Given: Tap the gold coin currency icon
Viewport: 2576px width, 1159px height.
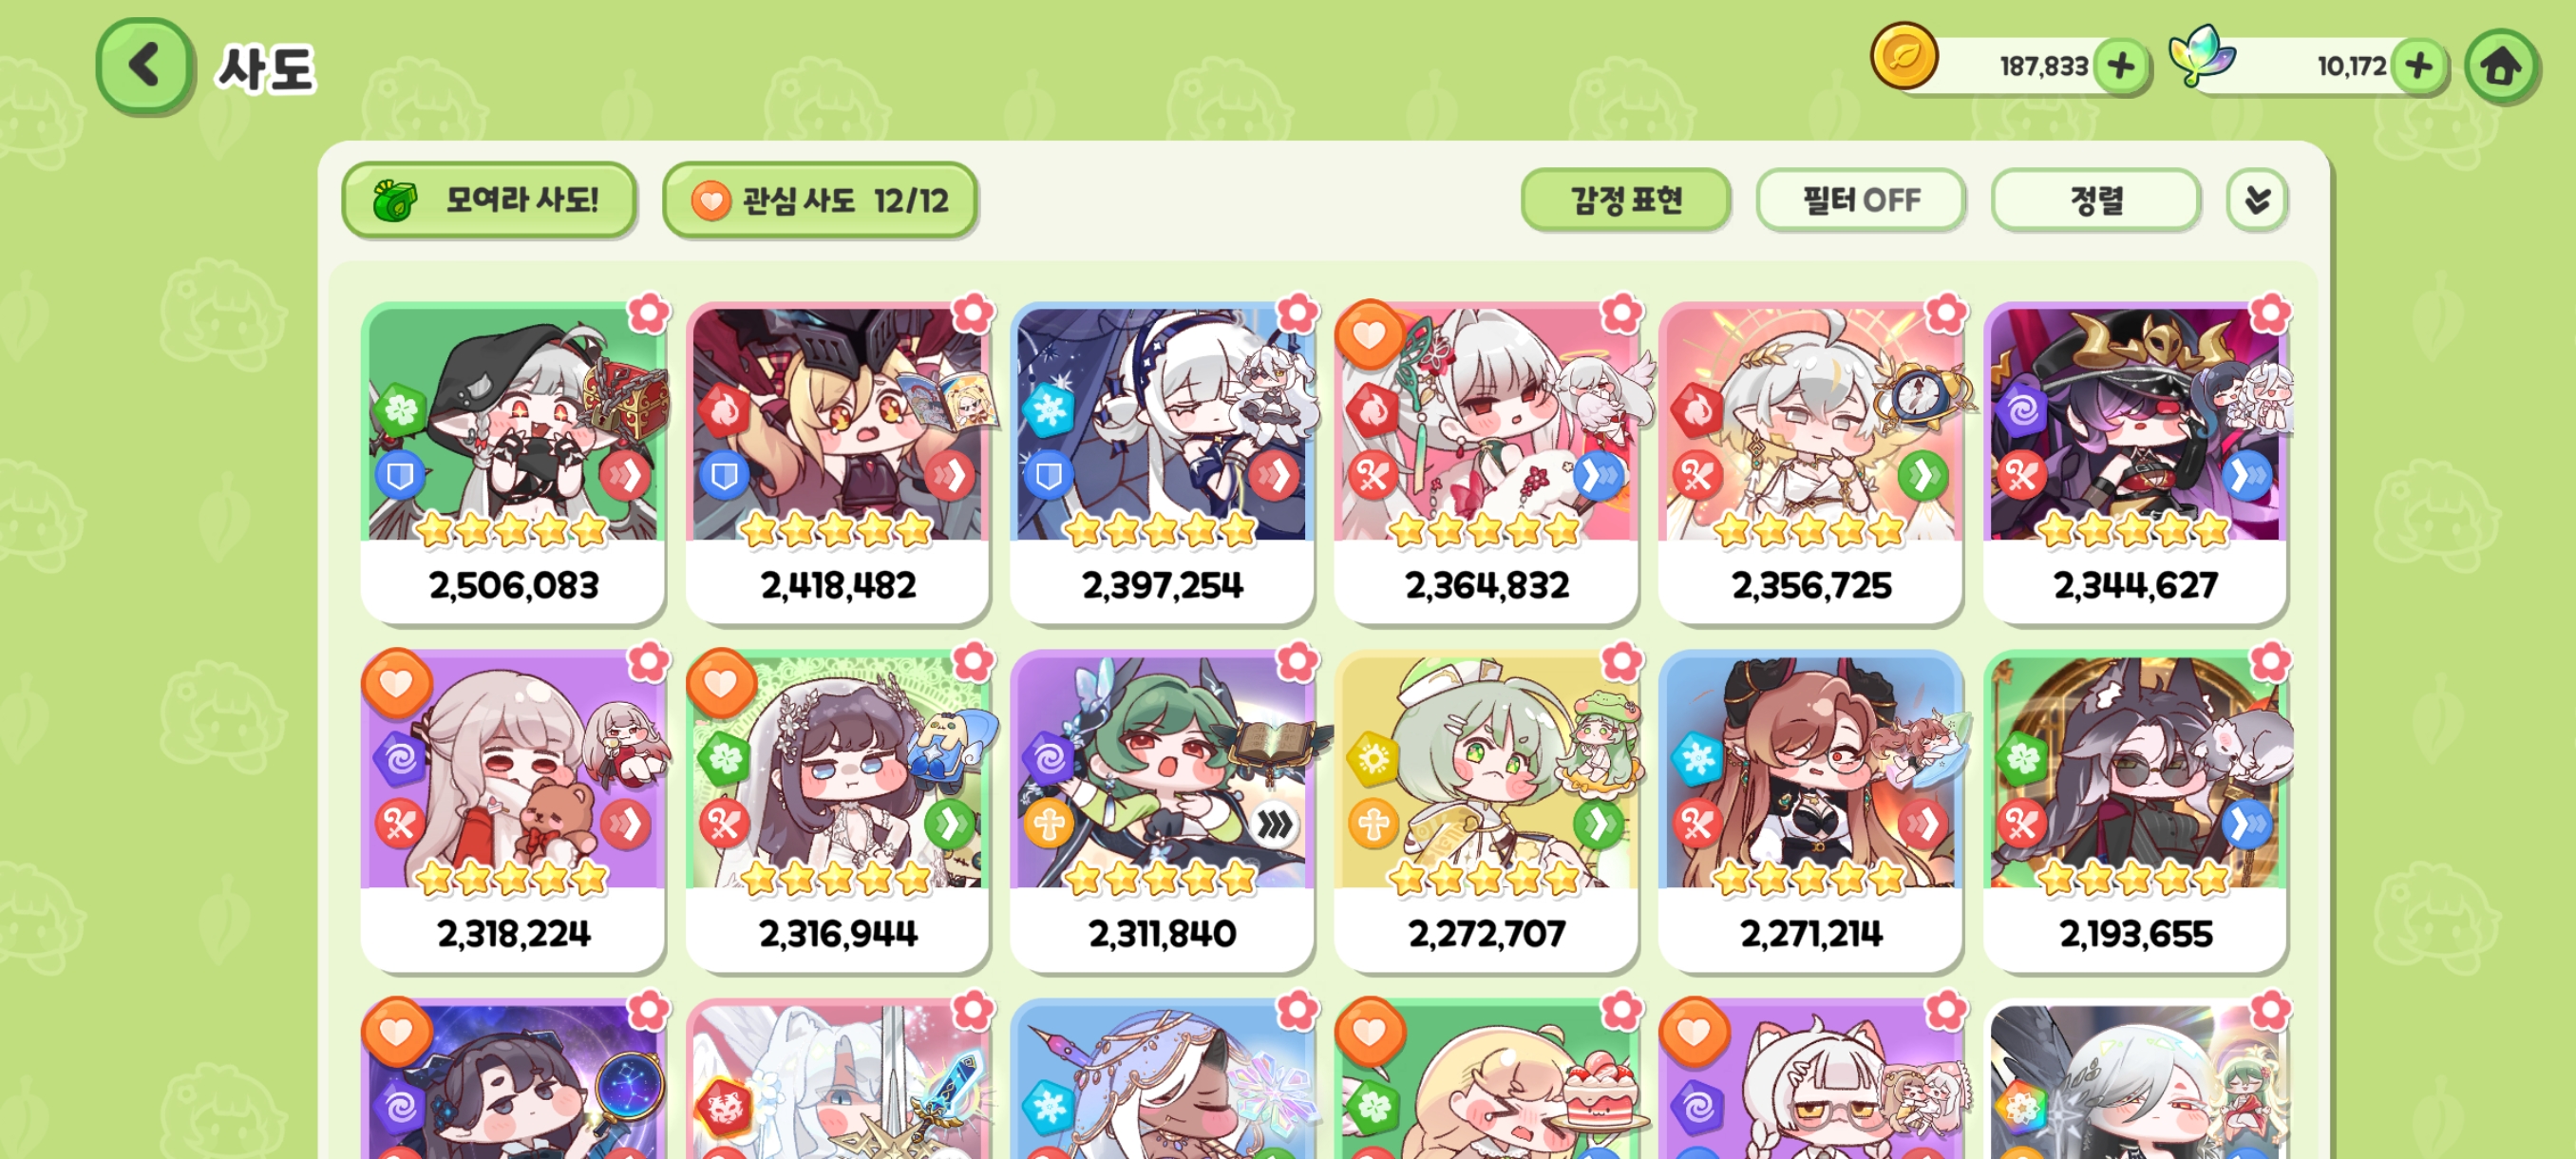Looking at the screenshot, I should (x=1904, y=57).
